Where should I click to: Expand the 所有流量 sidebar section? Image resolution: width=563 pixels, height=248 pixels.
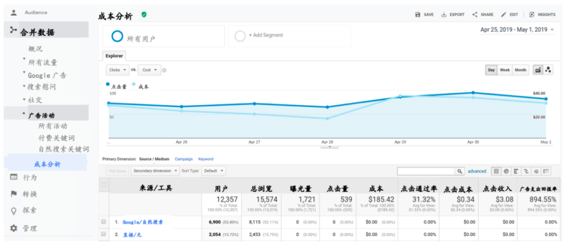point(24,60)
